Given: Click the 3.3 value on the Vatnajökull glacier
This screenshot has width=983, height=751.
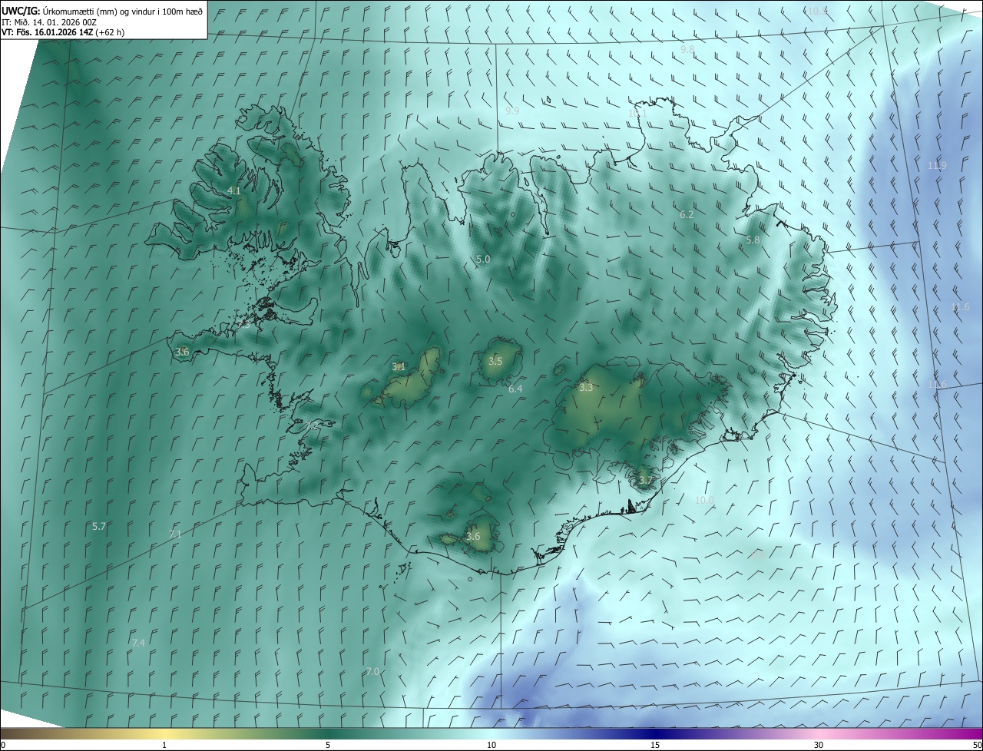Looking at the screenshot, I should (586, 388).
